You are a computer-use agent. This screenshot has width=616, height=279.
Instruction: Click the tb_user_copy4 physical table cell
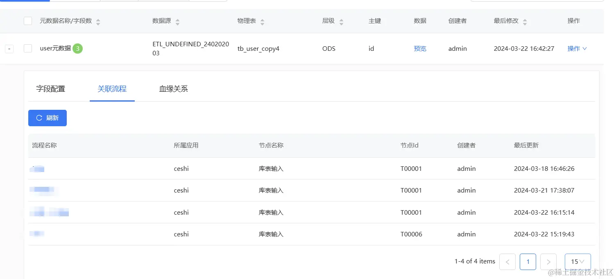point(258,48)
